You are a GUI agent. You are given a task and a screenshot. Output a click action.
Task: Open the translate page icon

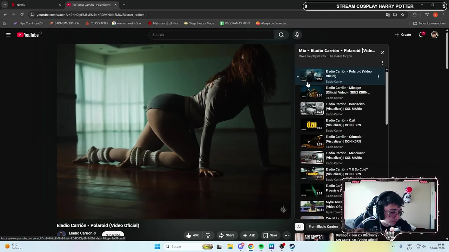click(388, 15)
